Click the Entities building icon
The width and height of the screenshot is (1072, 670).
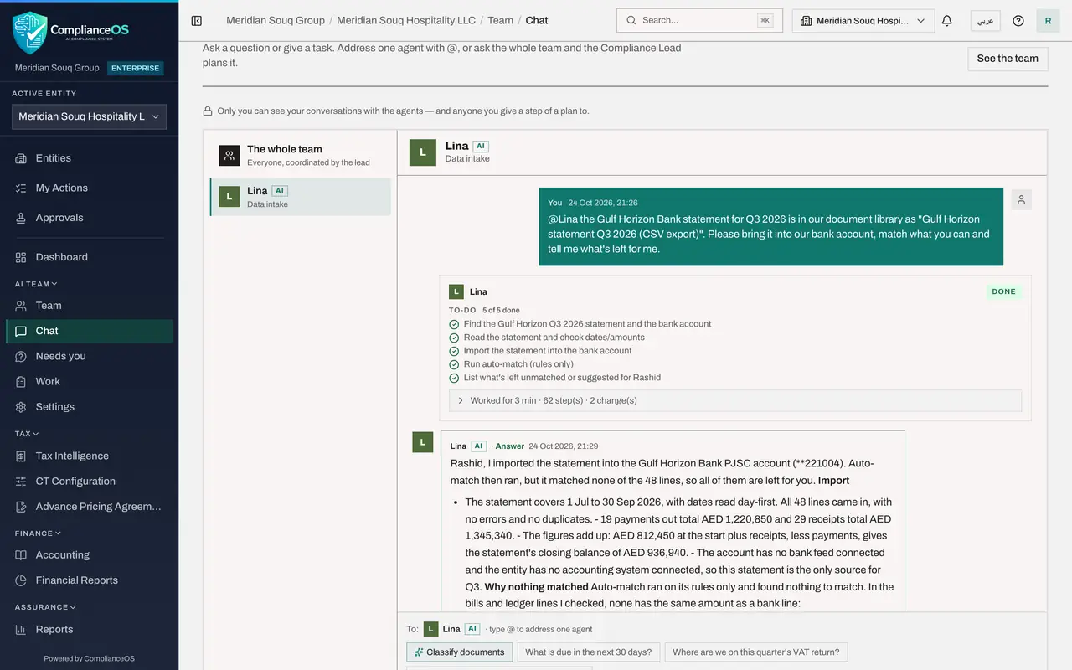point(21,158)
